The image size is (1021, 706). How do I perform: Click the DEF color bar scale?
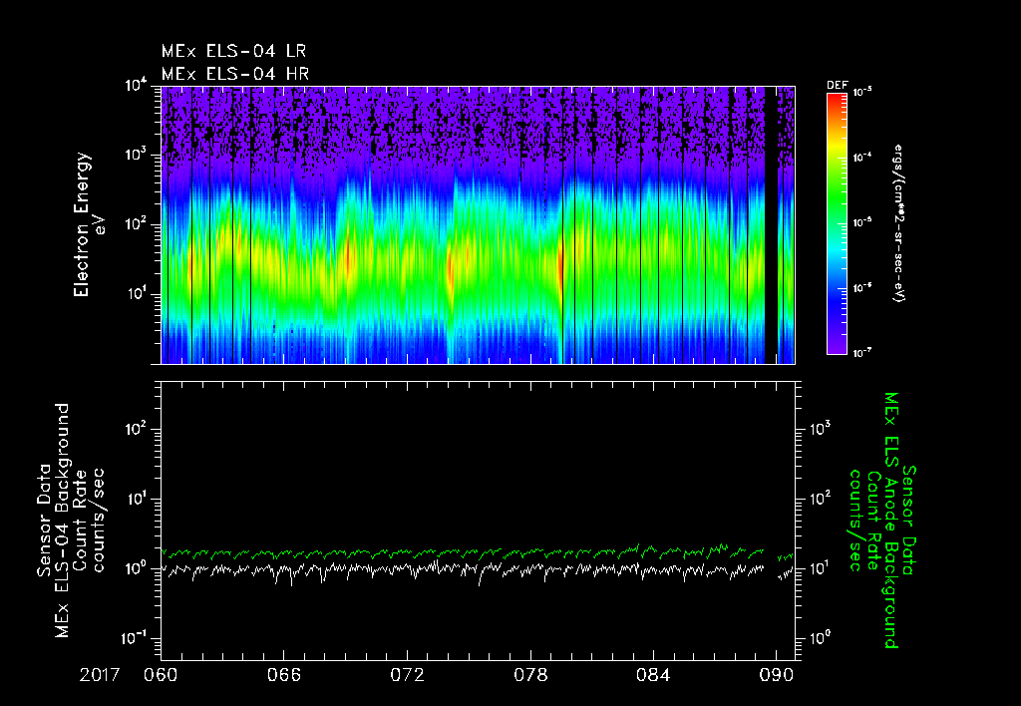tap(837, 224)
